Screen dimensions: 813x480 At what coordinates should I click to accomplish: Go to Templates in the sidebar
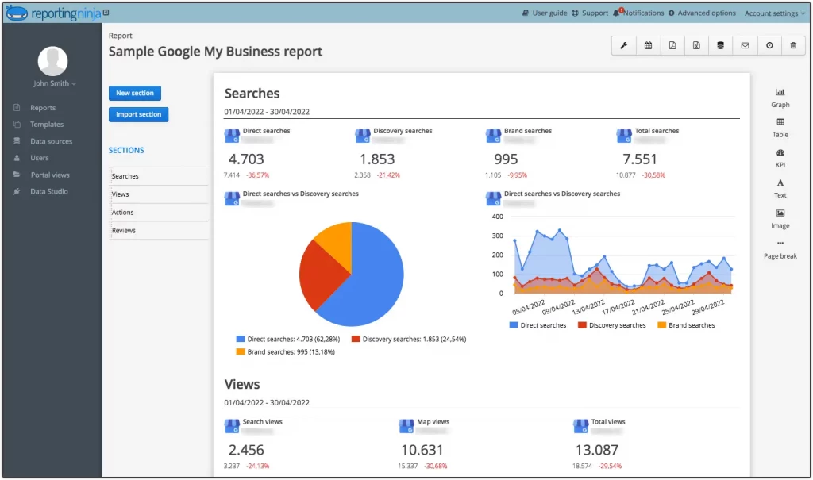pyautogui.click(x=47, y=125)
